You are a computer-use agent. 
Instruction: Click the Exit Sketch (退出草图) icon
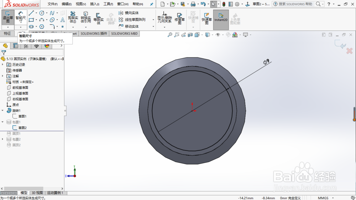click(8, 17)
